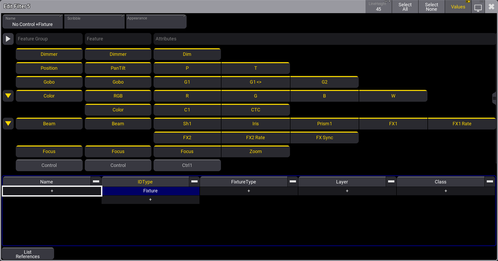Screen dimensions: 498x261
Task: Enable the Control feature button
Action: [118, 165]
